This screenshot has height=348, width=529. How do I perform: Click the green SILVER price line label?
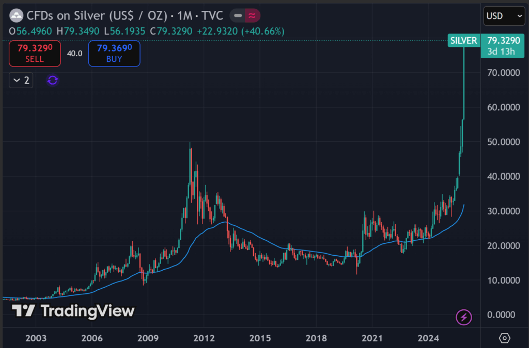point(463,40)
